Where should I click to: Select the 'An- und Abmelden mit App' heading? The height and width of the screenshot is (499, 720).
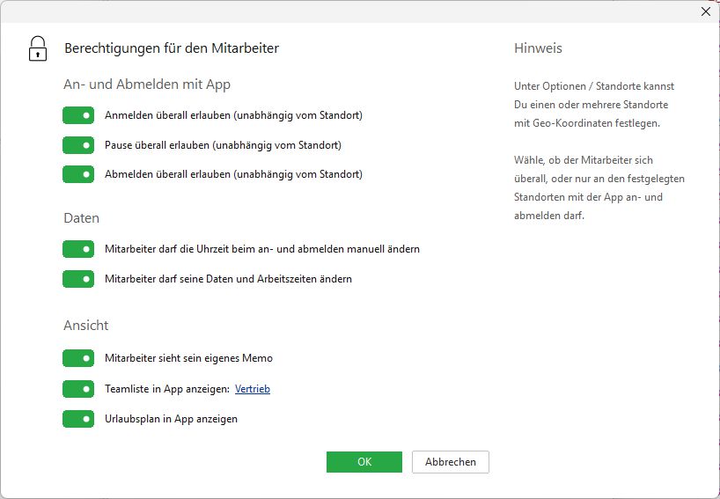[x=147, y=85]
